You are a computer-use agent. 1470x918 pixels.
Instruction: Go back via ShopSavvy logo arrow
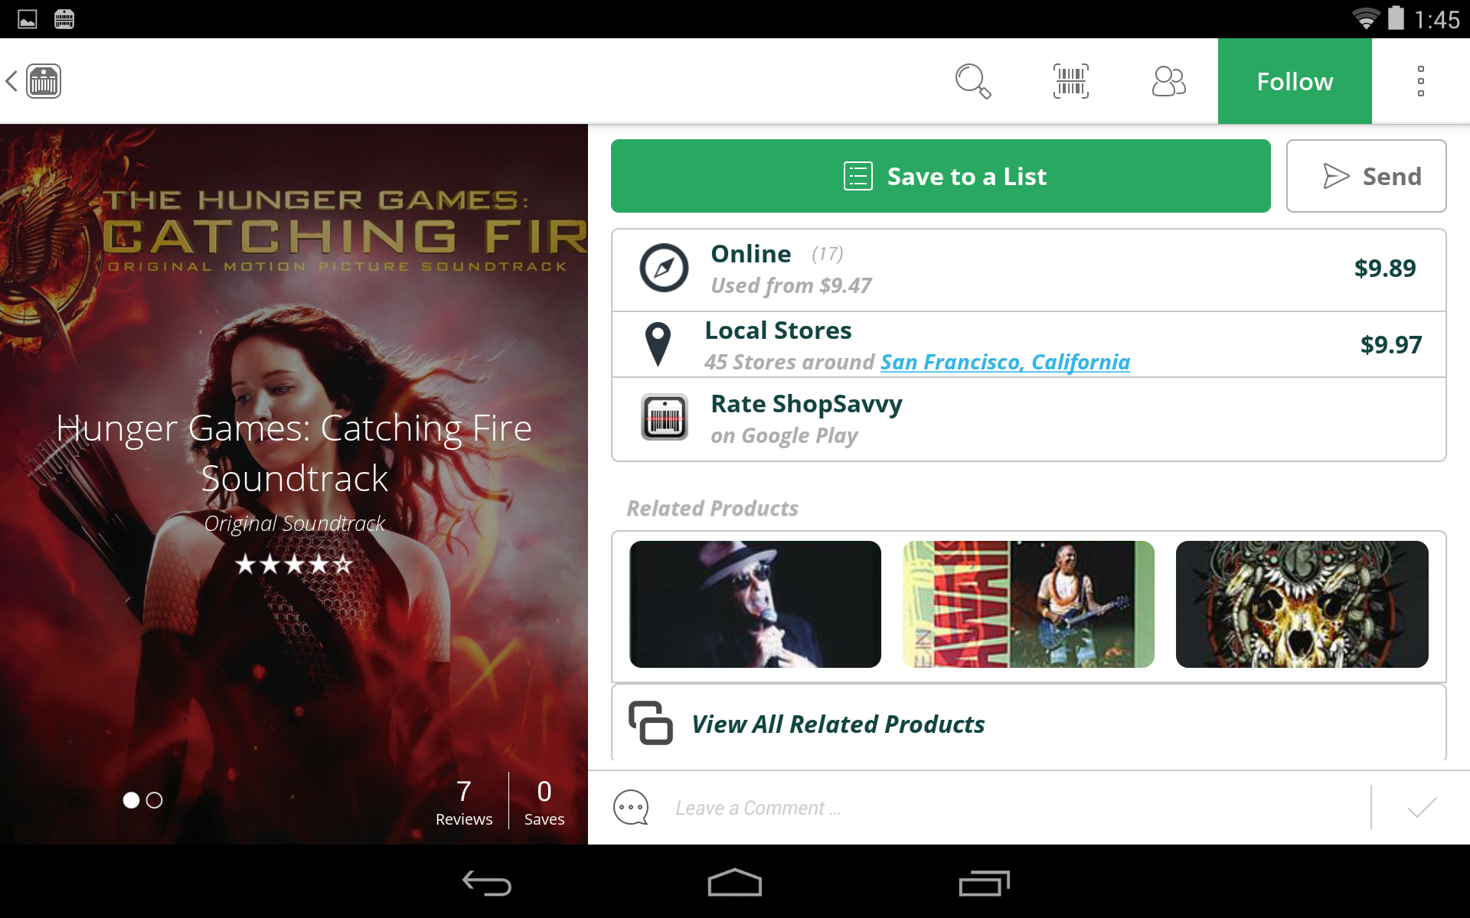click(34, 81)
